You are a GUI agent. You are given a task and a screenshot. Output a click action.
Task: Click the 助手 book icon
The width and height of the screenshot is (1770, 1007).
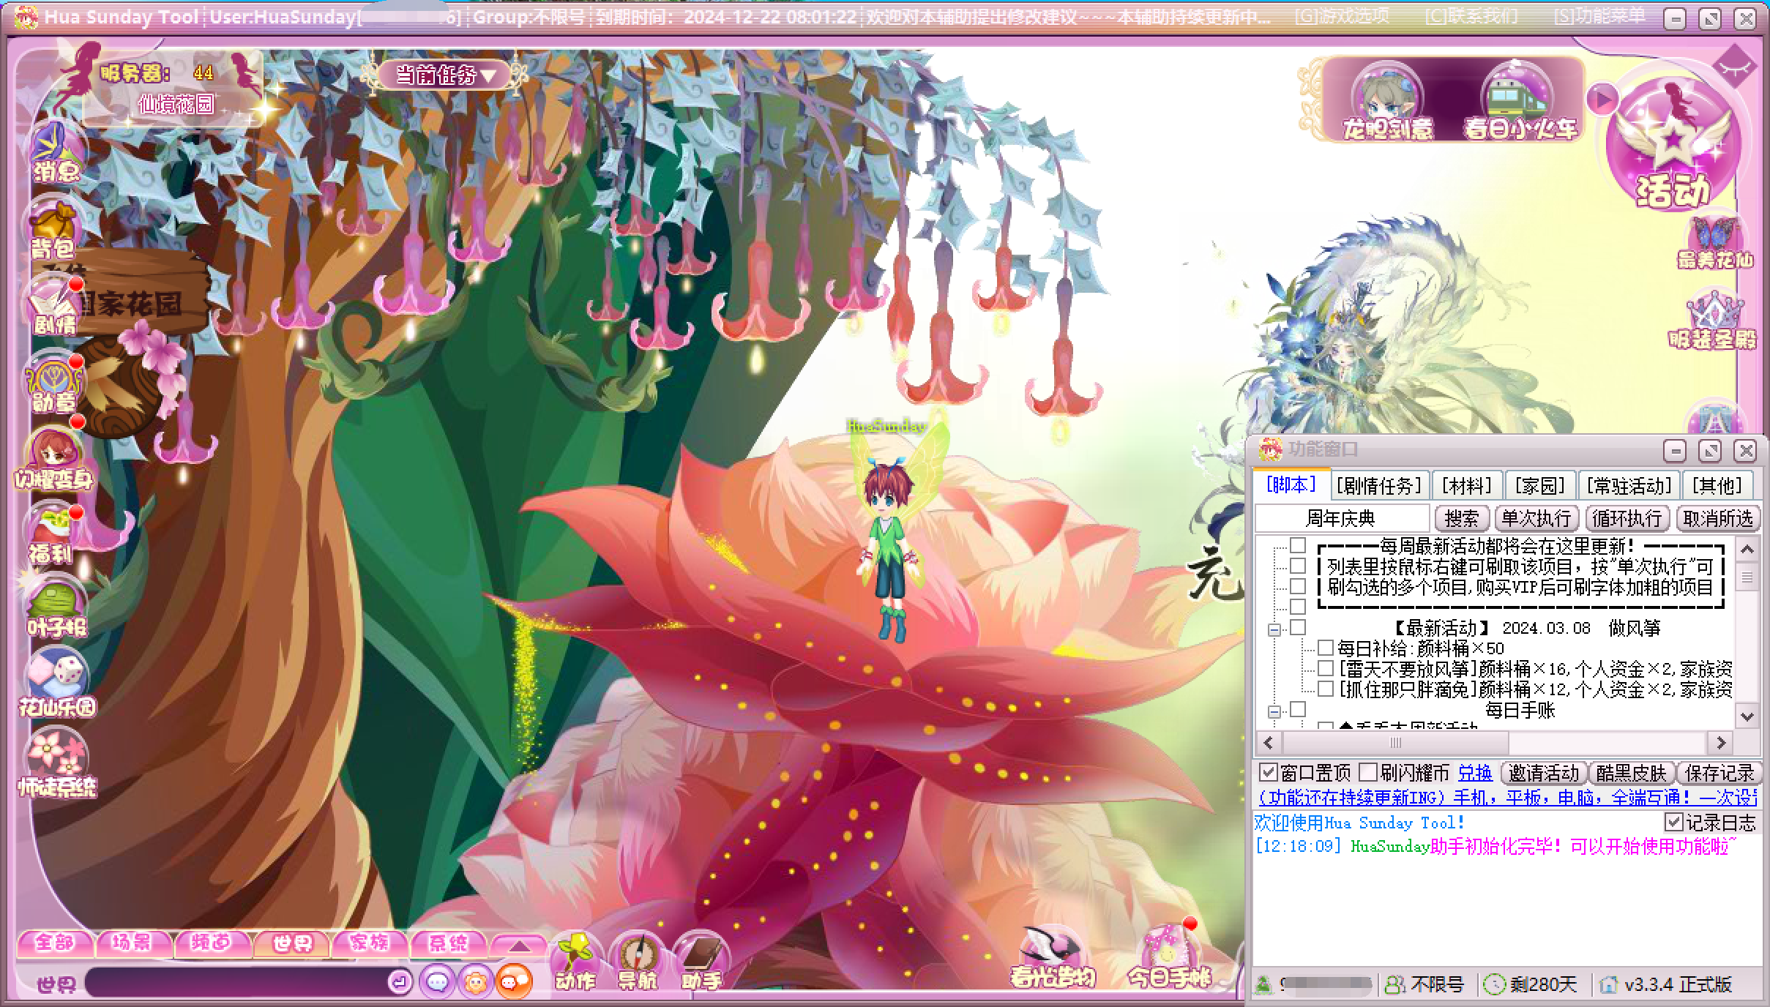(x=701, y=962)
